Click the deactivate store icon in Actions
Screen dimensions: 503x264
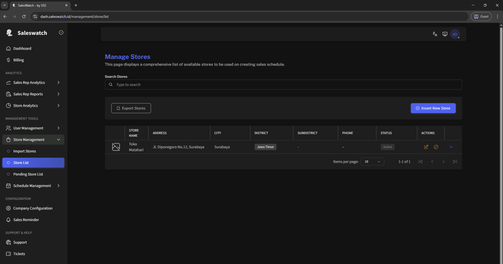point(436,147)
